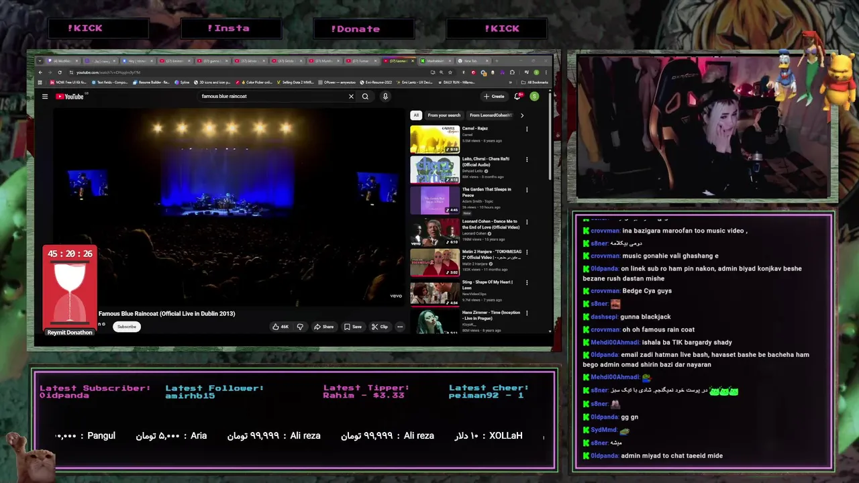Dislike the Famous Blue Raincoat video
This screenshot has width=859, height=483.
[x=300, y=327]
